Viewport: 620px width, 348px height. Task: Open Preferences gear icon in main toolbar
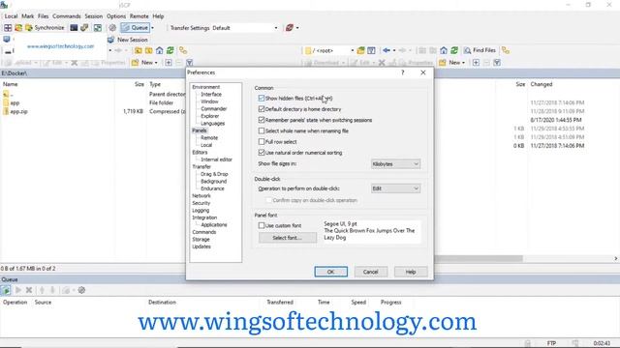tap(112, 28)
